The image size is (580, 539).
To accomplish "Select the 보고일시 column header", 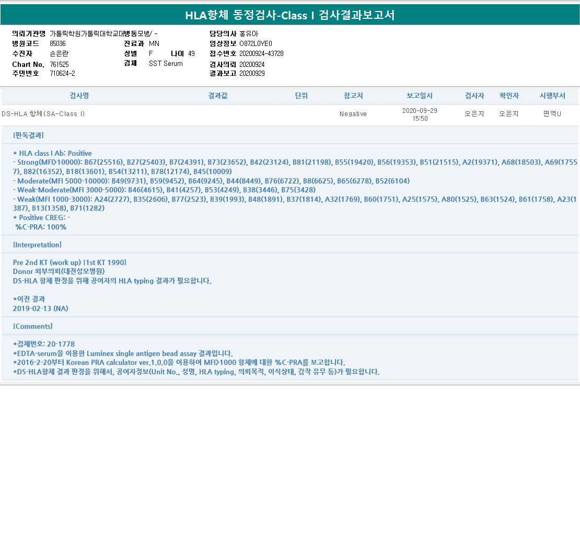I will point(420,96).
